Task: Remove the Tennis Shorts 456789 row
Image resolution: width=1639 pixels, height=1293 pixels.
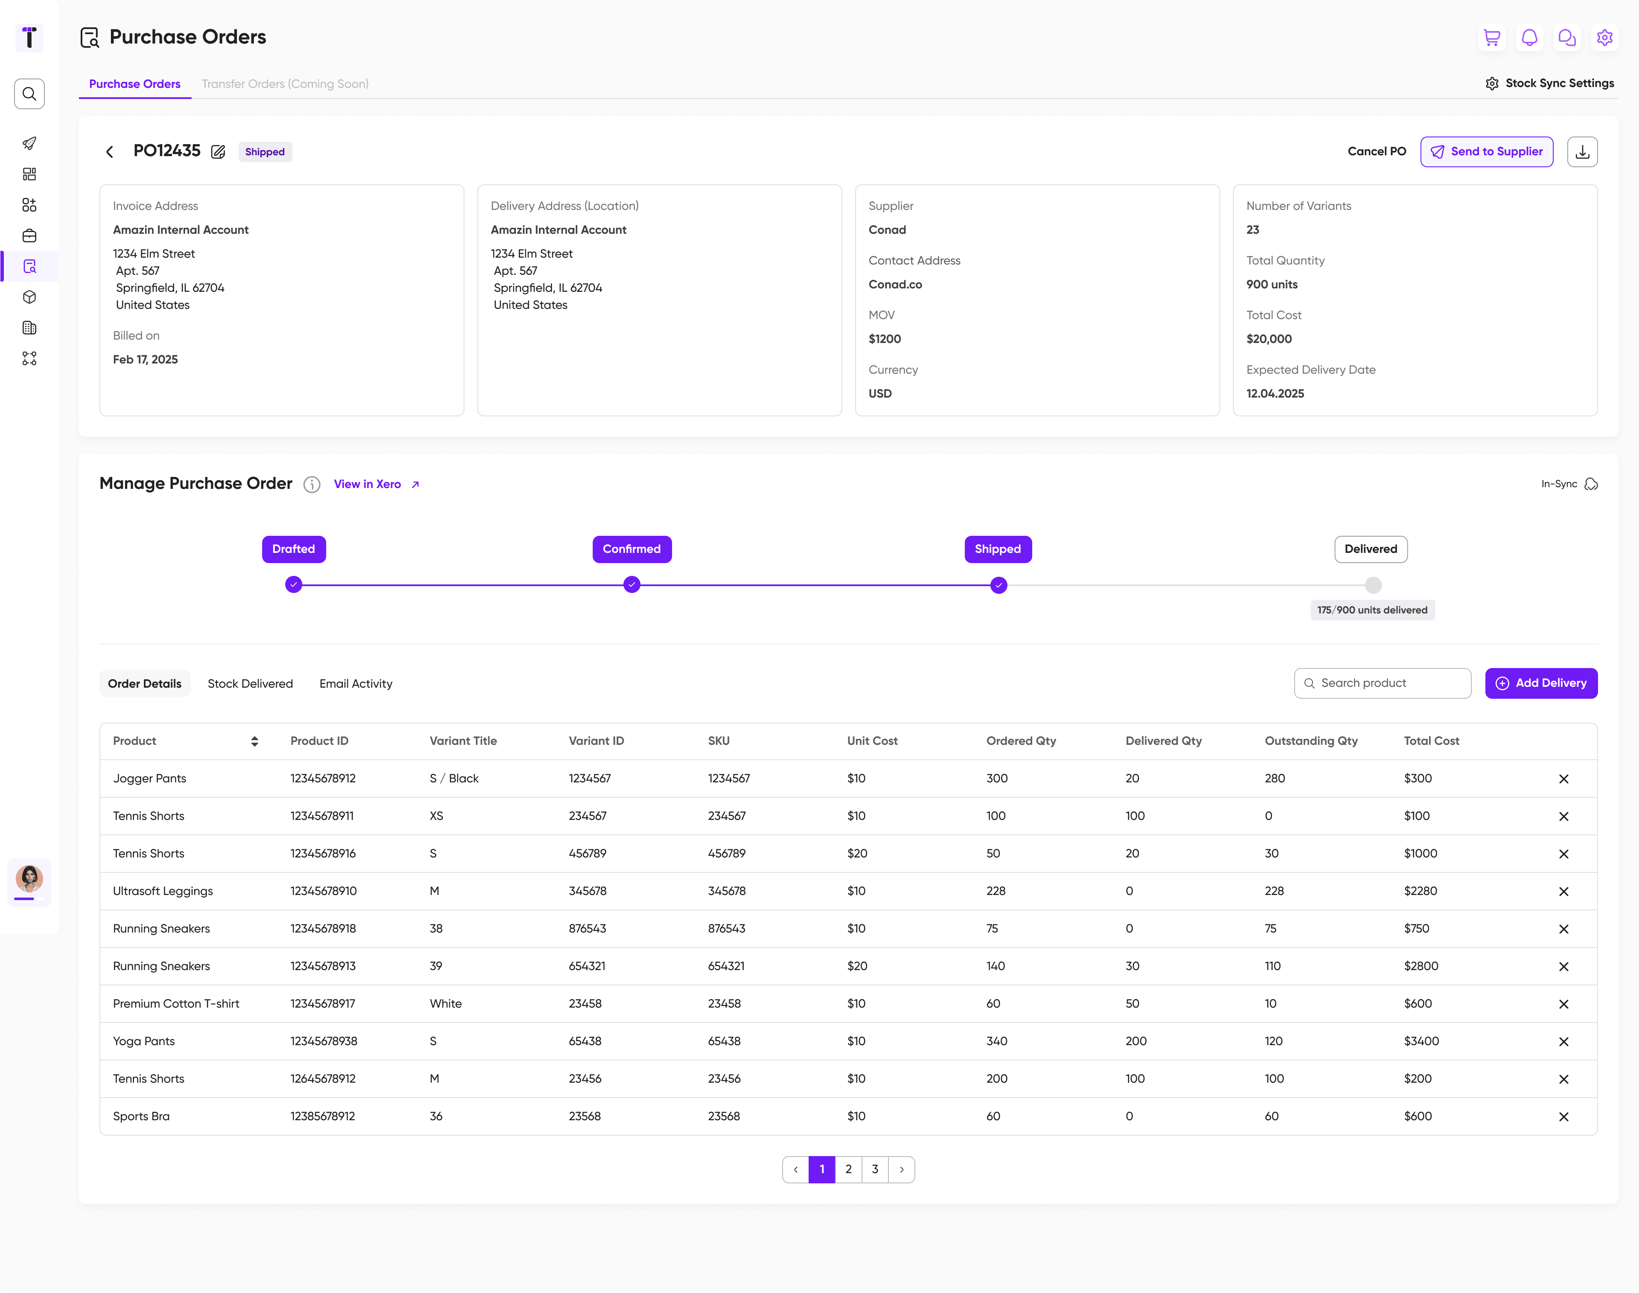Action: pos(1564,854)
